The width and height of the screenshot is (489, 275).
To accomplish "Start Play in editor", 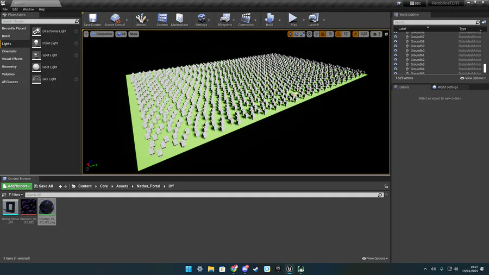I will pos(293,20).
